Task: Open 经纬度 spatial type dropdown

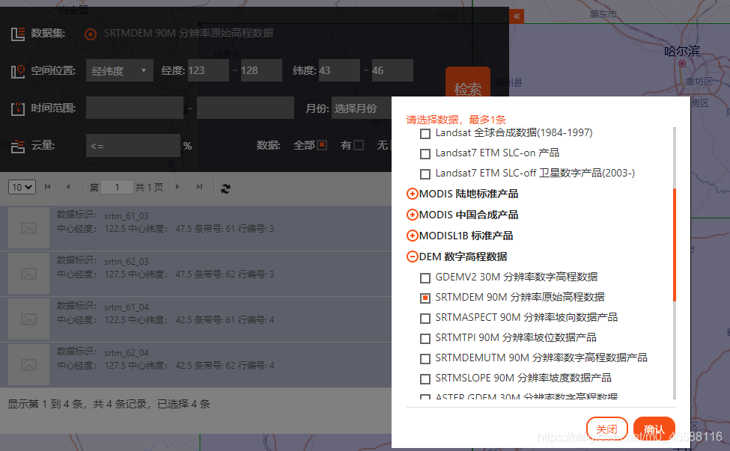Action: [x=120, y=70]
